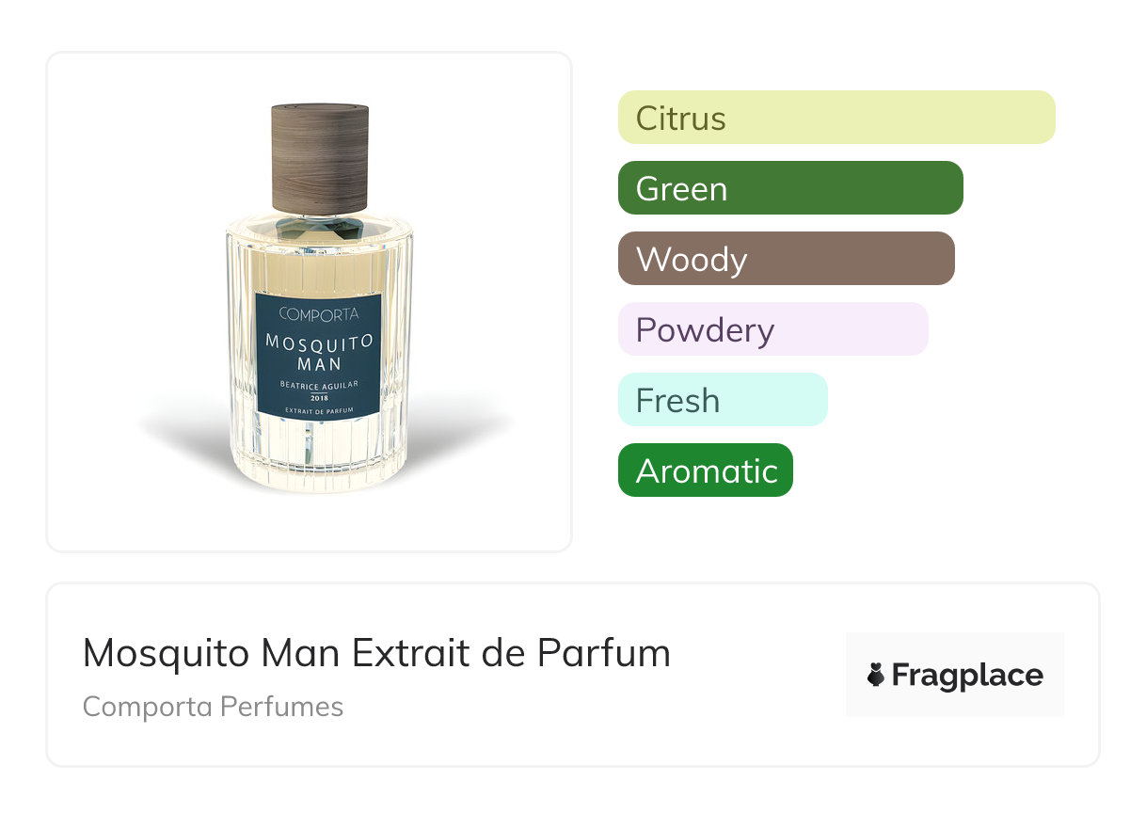Click the blue Mosquito Man bottle label
Viewport: 1146px width, 813px height.
pos(320,353)
